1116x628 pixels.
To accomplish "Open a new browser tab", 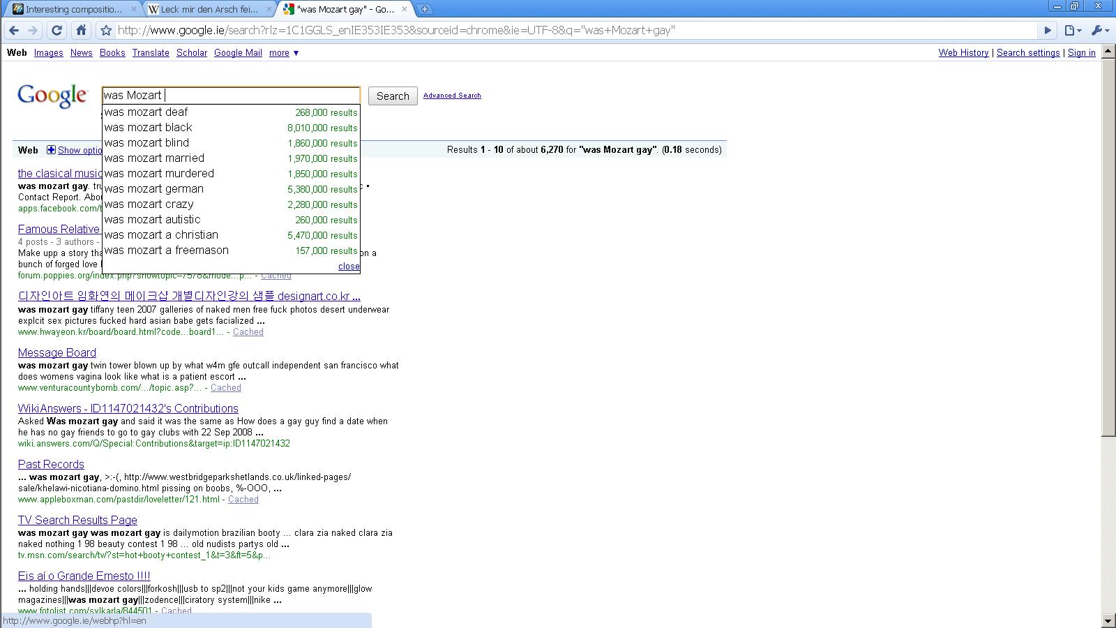I will coord(424,9).
